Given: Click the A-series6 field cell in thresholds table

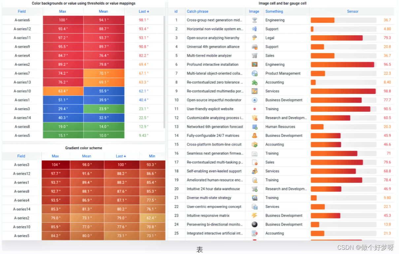Looking at the screenshot, I should pos(22,20).
